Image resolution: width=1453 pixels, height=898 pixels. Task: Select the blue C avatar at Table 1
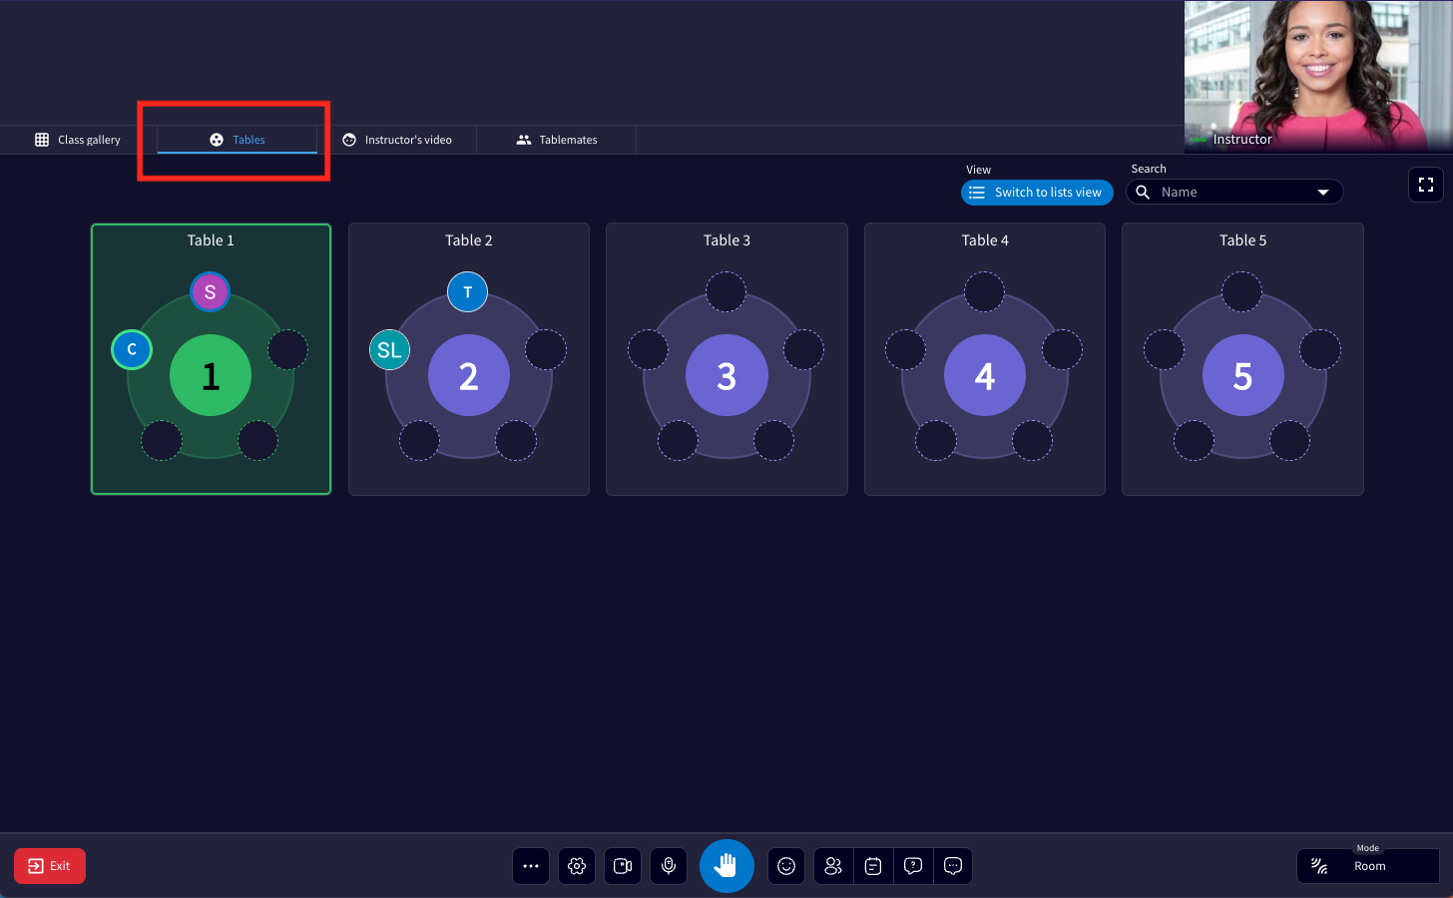pos(132,349)
